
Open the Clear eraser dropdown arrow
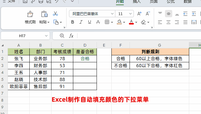click(x=148, y=22)
